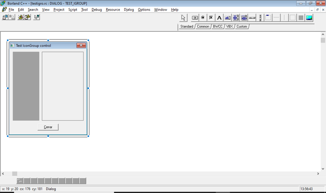
Task: Switch to the BWCC palette tab
Action: point(218,26)
